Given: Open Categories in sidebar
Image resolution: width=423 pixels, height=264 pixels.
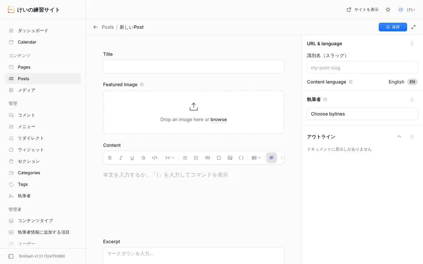Looking at the screenshot, I should 43,173.
